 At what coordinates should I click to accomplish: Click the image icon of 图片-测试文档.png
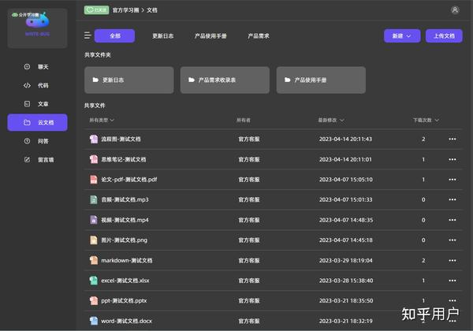pyautogui.click(x=94, y=240)
